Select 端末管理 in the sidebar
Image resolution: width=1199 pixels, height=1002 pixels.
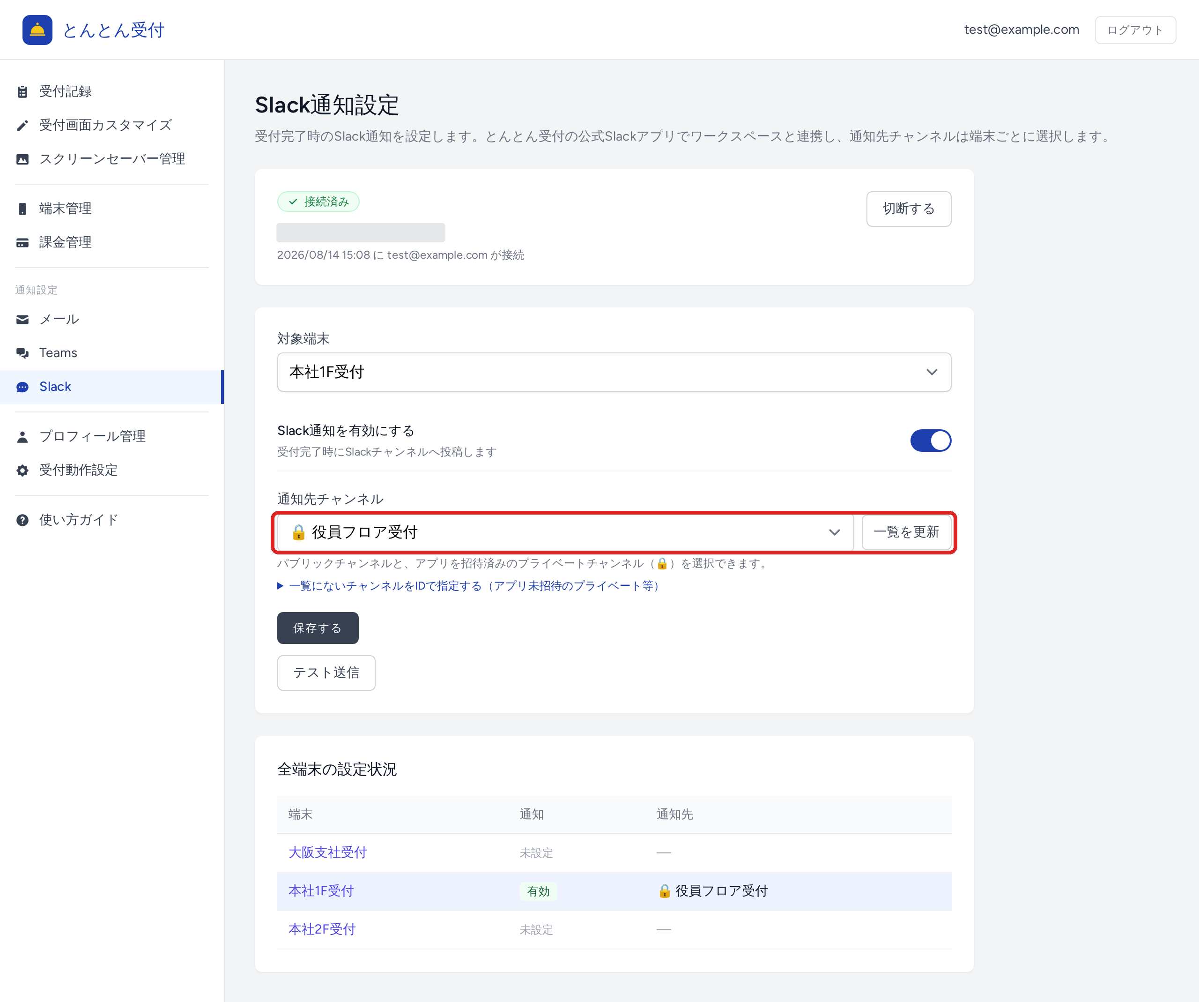(112, 209)
